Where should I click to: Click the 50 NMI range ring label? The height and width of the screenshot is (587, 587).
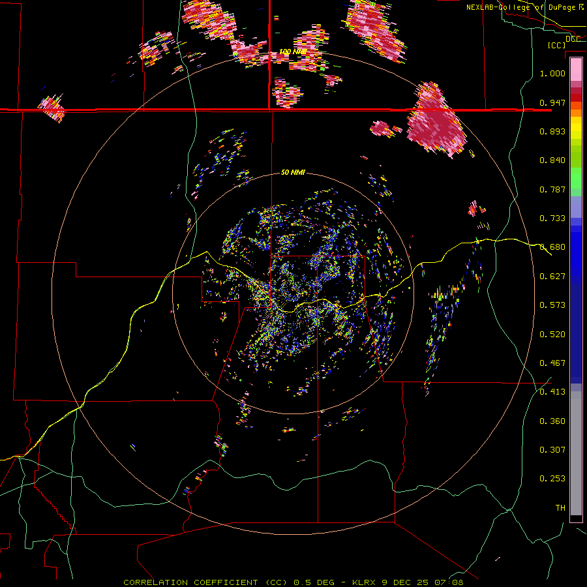click(293, 172)
